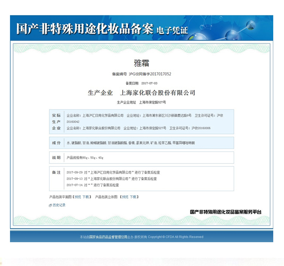Click the filing number 沪G妆网备字2017017052
The image size is (284, 266).
[150, 74]
